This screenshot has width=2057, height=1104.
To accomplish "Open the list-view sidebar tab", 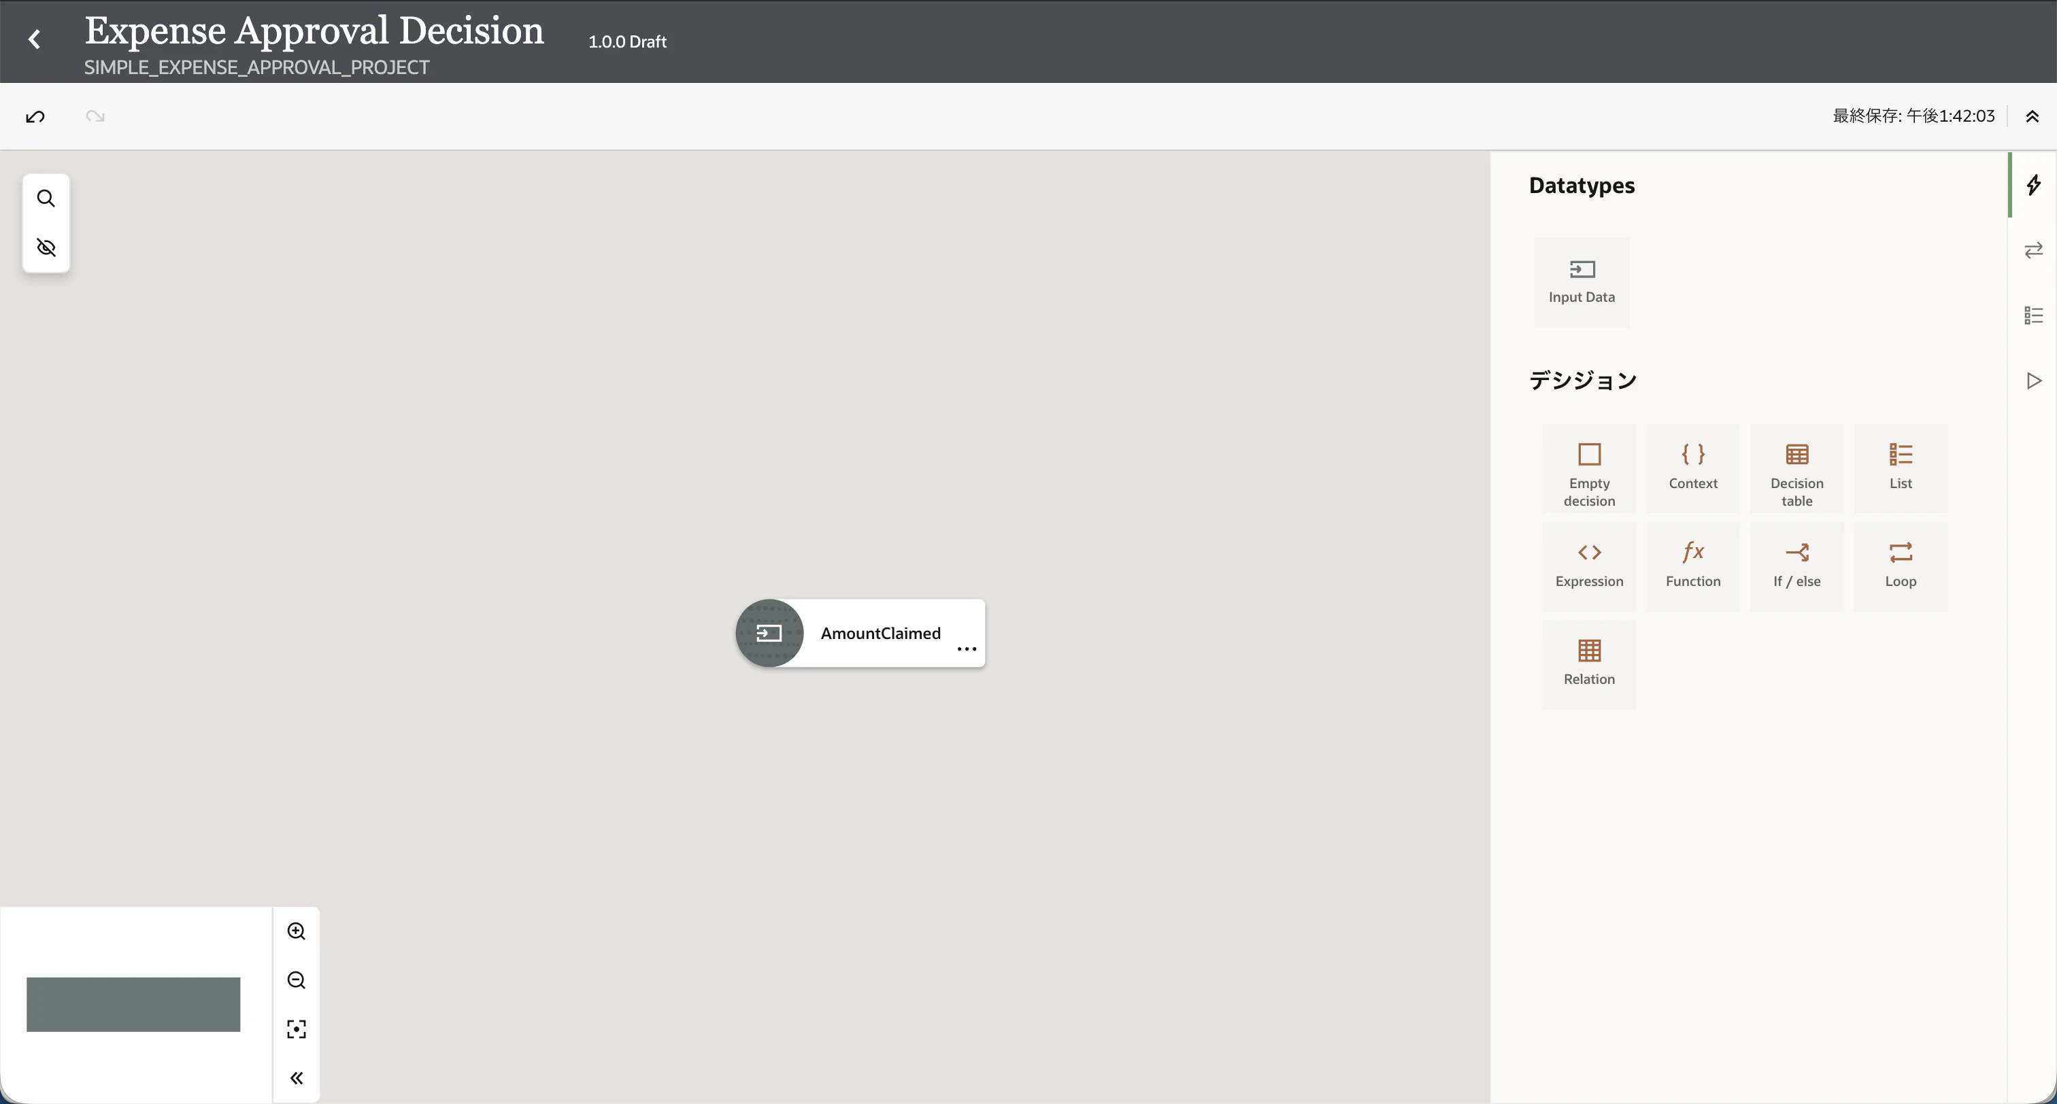I will tap(2033, 315).
